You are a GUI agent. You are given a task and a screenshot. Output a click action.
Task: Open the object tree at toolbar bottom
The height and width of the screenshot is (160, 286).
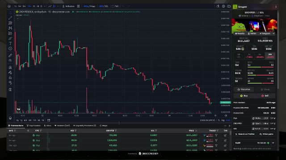point(10,118)
